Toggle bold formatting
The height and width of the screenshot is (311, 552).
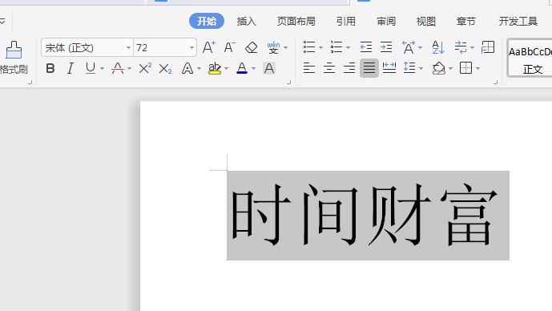tap(50, 68)
